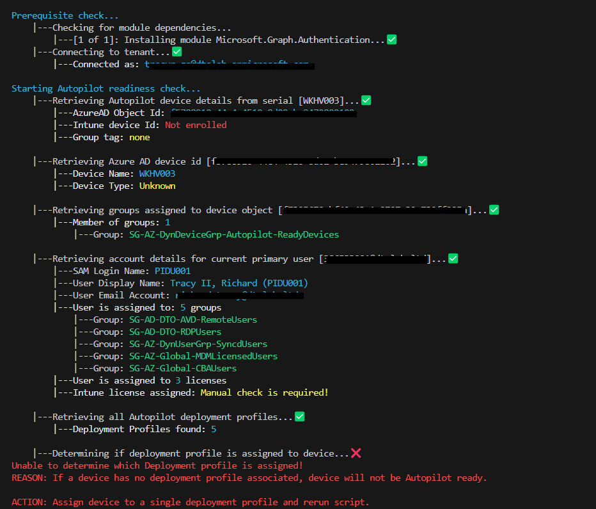The height and width of the screenshot is (509, 596).
Task: Click the yellow 'Unknown' device type value
Action: coord(157,186)
